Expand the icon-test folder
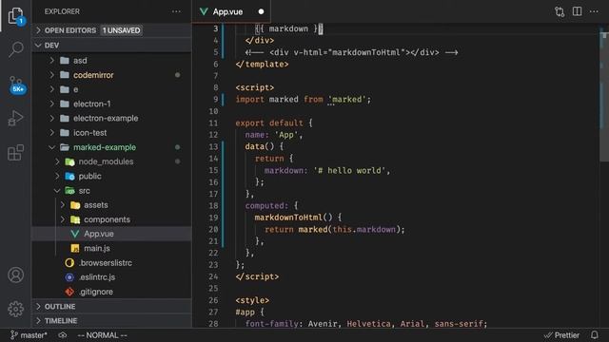This screenshot has height=342, width=609. (x=112, y=133)
